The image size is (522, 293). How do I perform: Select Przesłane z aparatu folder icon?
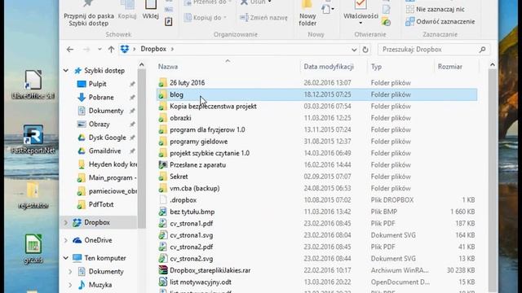162,164
